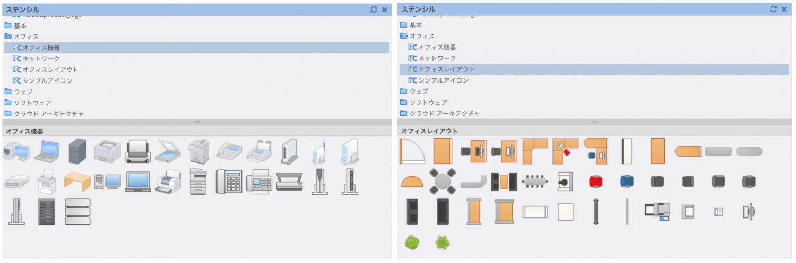796x263 pixels.
Task: Select the laptop computer shape
Action: [x=47, y=151]
